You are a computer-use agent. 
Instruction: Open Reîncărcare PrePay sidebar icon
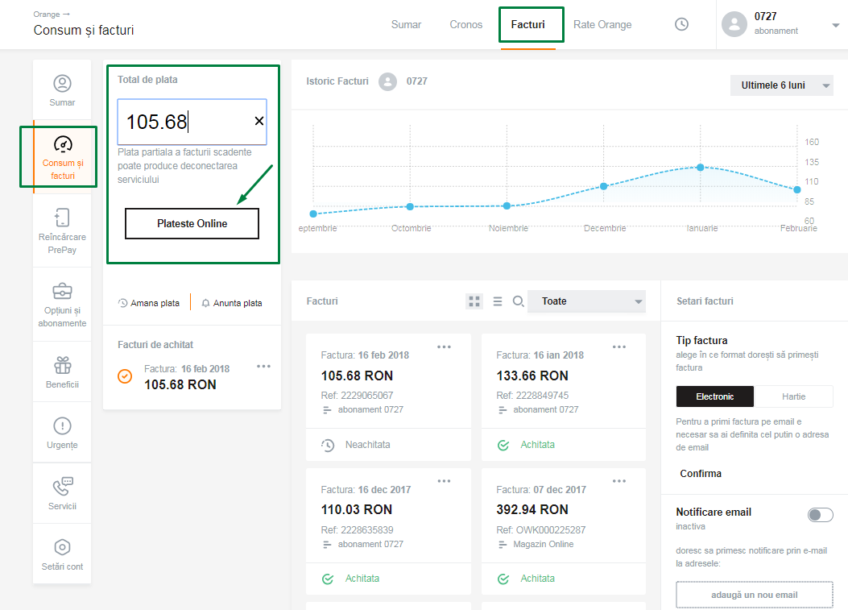coord(62,218)
